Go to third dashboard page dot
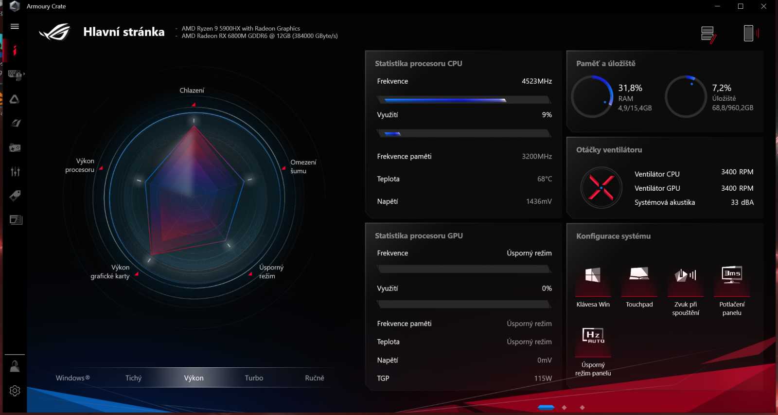 tap(582, 407)
